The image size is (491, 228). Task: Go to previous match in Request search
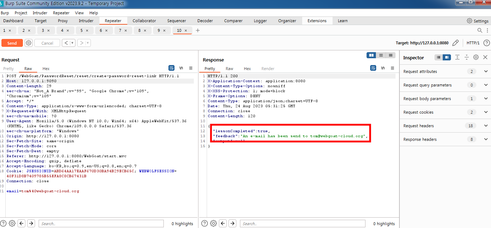coord(22,223)
